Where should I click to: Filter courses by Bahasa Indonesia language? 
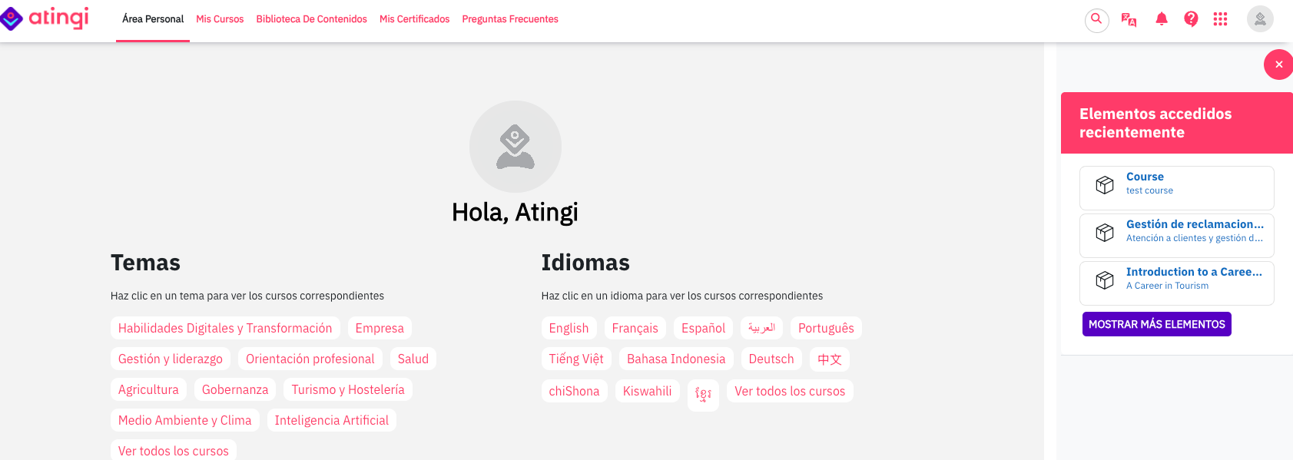click(x=676, y=359)
